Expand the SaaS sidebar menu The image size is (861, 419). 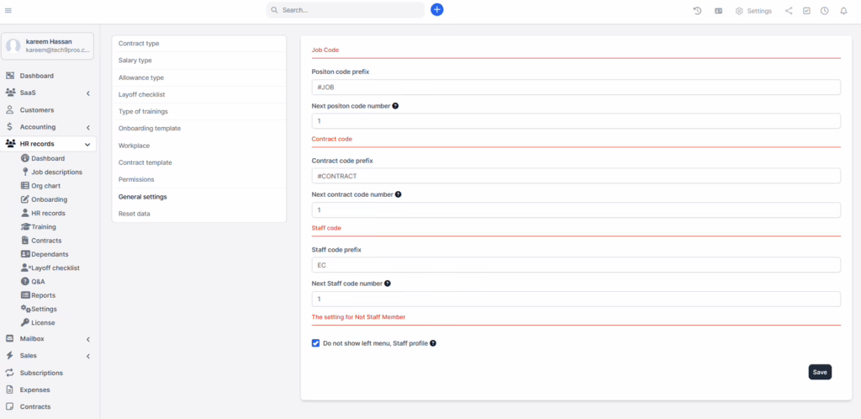coord(87,93)
